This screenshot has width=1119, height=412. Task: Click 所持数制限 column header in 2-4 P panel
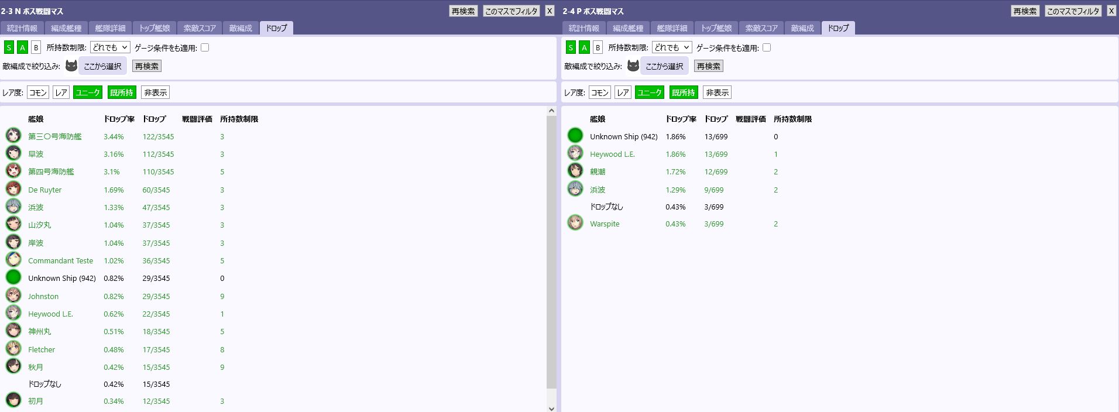pos(792,119)
